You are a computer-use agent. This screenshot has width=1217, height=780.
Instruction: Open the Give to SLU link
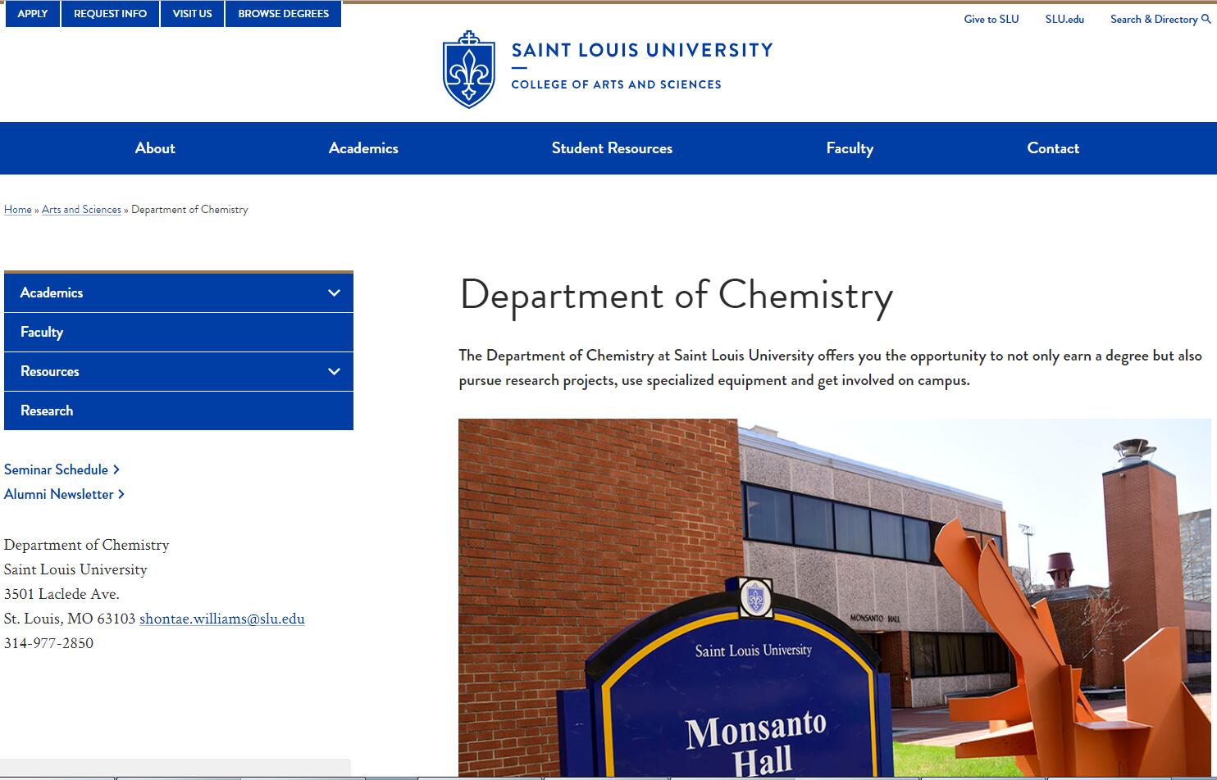tap(991, 19)
